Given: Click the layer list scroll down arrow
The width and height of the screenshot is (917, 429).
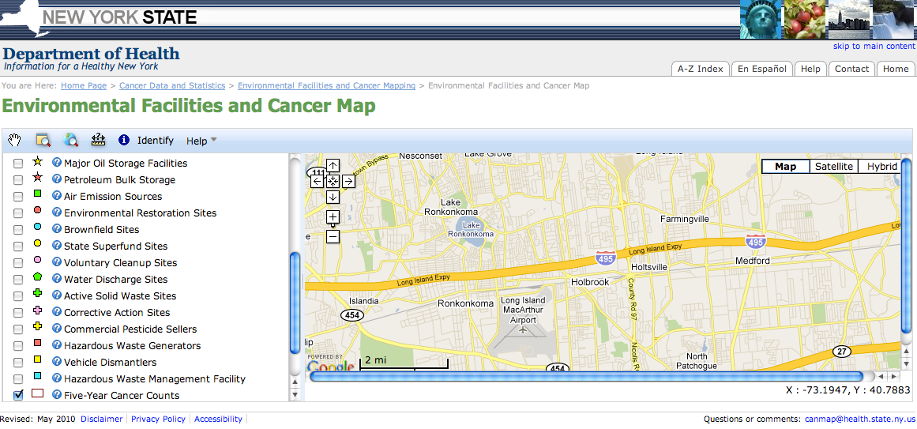Looking at the screenshot, I should (x=295, y=395).
